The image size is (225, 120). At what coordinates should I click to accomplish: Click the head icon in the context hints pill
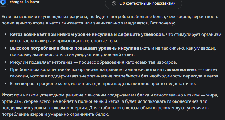[x=114, y=3]
